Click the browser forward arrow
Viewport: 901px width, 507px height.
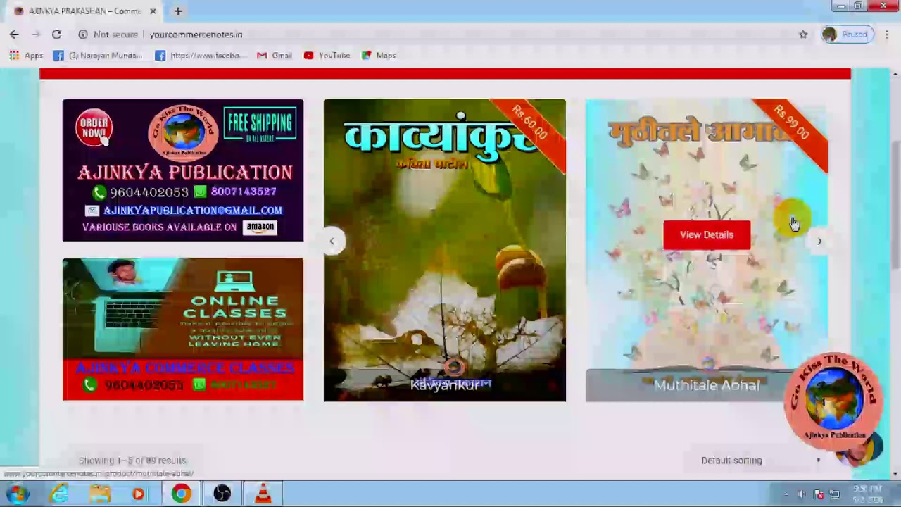coord(35,34)
